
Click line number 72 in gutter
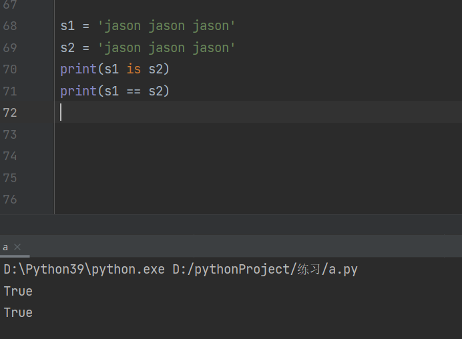click(x=10, y=113)
